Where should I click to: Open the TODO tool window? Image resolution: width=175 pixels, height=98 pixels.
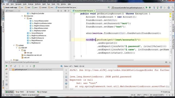tap(20, 92)
